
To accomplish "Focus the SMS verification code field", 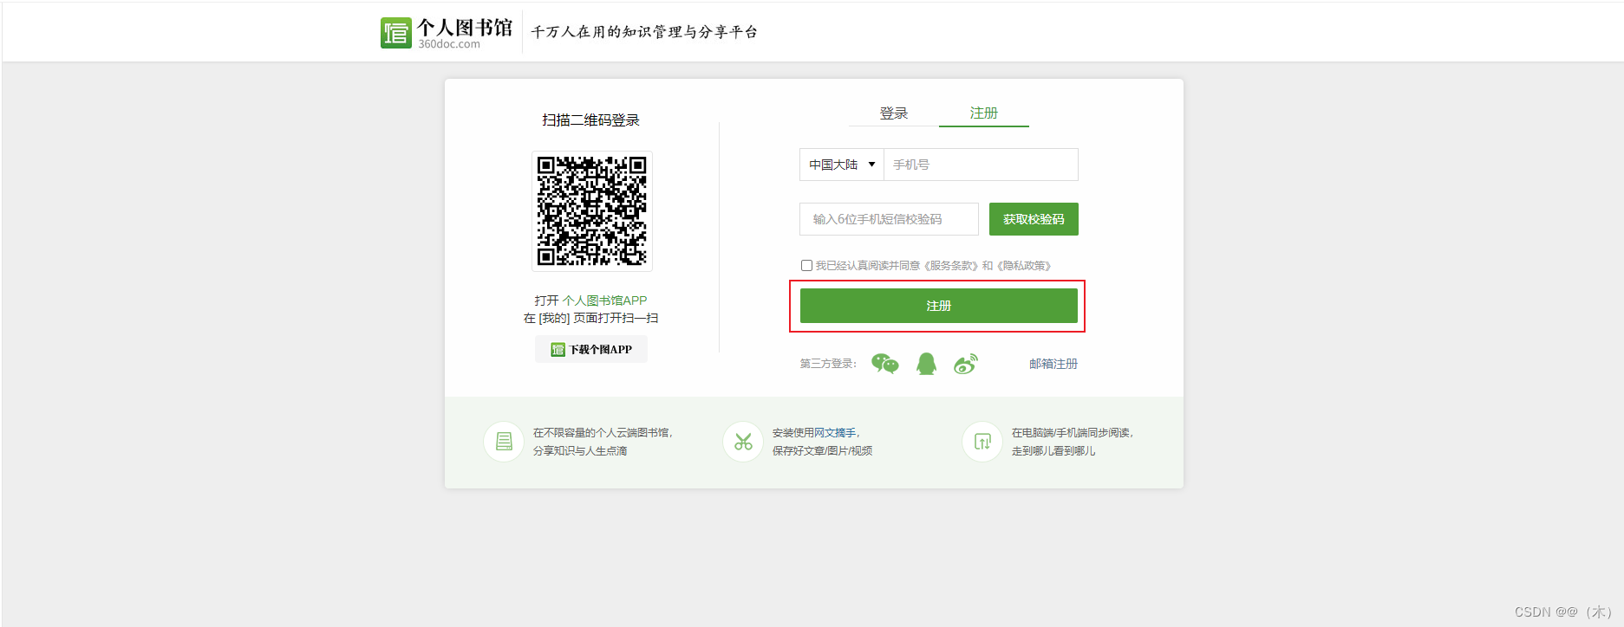I will [x=889, y=219].
